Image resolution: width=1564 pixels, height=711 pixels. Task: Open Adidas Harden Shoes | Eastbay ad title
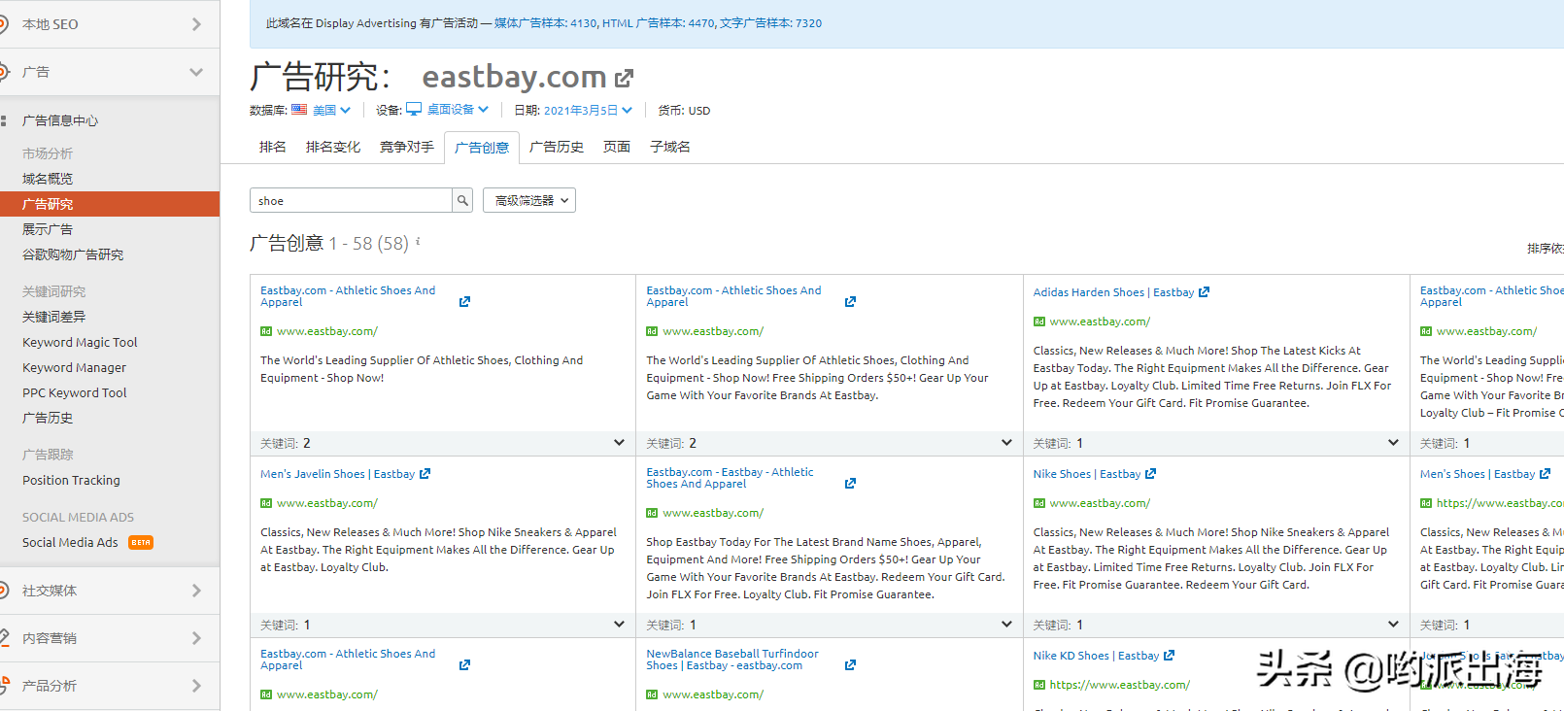click(x=1113, y=291)
